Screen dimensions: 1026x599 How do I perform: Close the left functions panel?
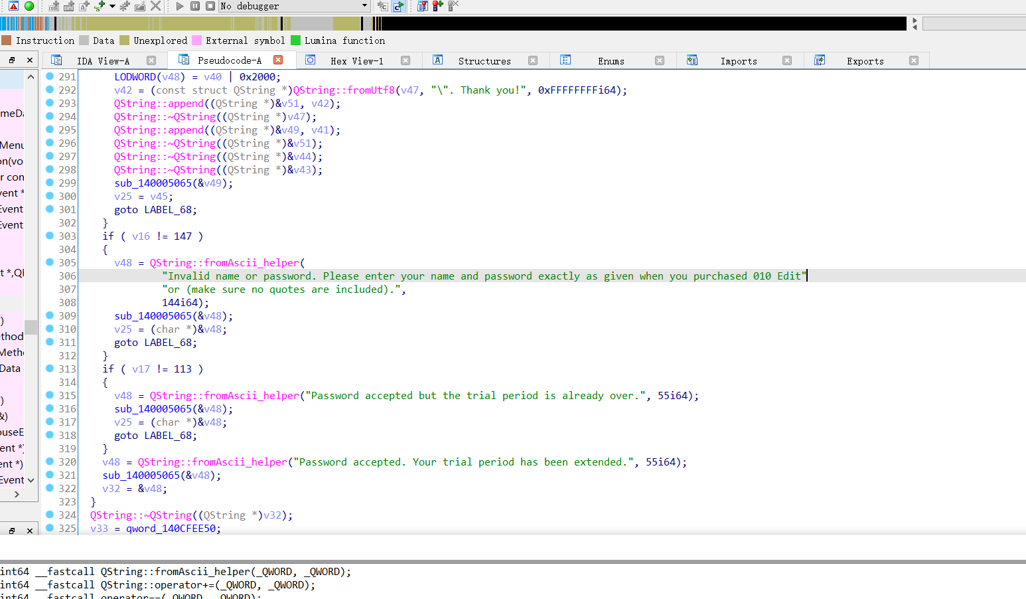(30, 60)
